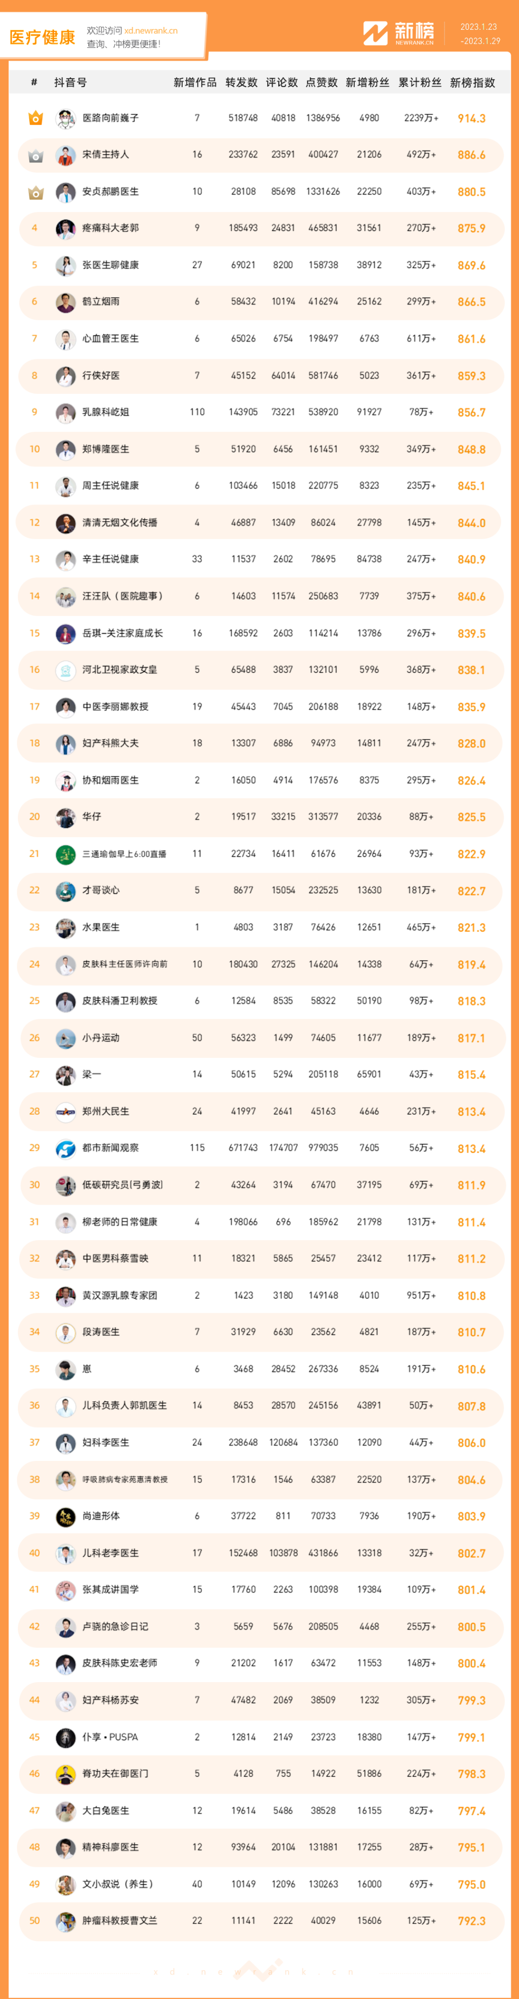This screenshot has height=1999, width=519.
Task: Sort by 点赞数 column header
Action: coord(322,82)
